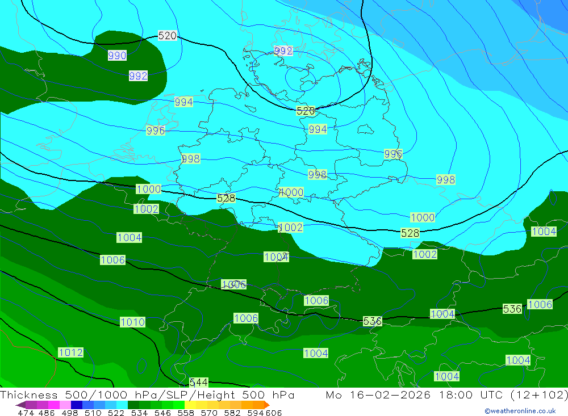Pick the bright lime green legend swatch

[x=179, y=405]
